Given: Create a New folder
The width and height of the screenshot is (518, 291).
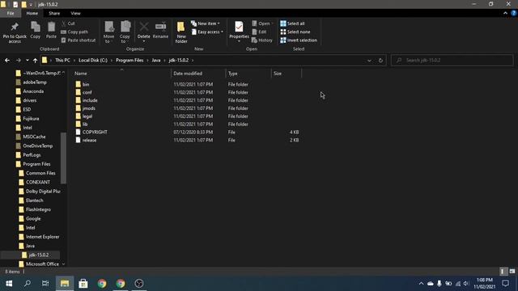Looking at the screenshot, I should point(181,32).
